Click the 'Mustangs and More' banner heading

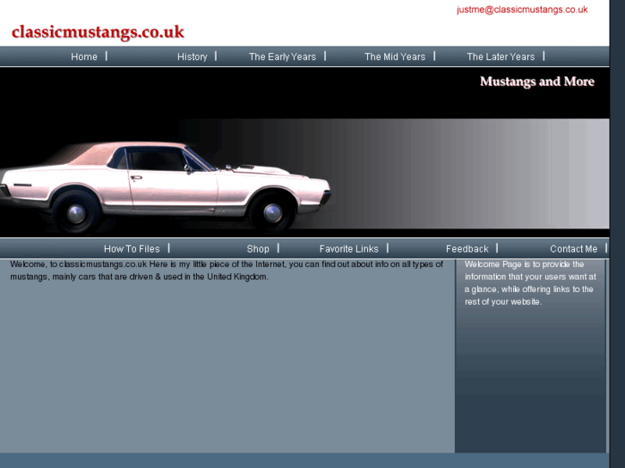click(537, 82)
